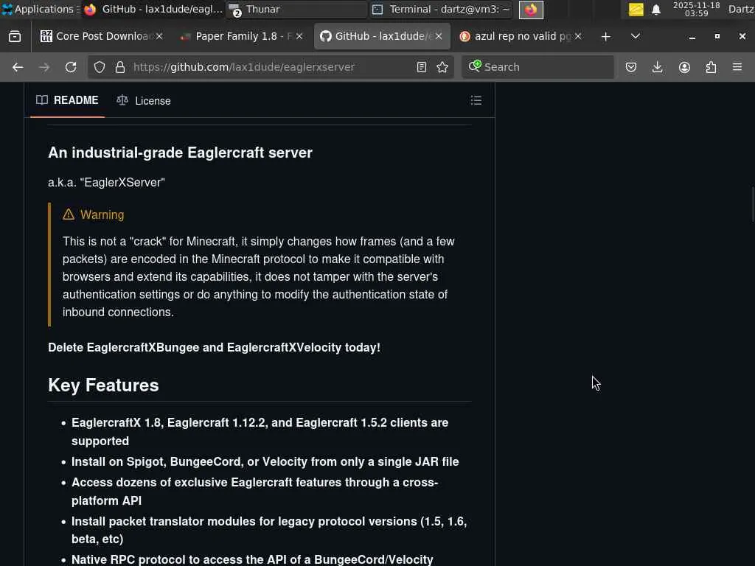Show the README outline list icon
The width and height of the screenshot is (755, 566).
[x=476, y=100]
